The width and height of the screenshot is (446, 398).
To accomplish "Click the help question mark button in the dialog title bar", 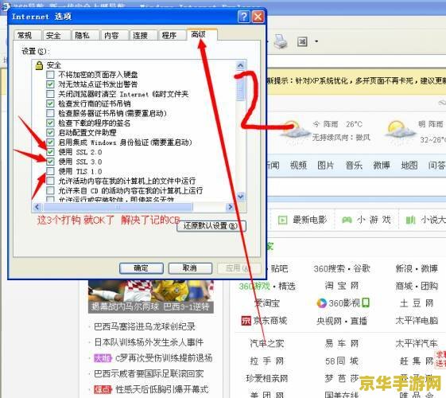I will [244, 17].
